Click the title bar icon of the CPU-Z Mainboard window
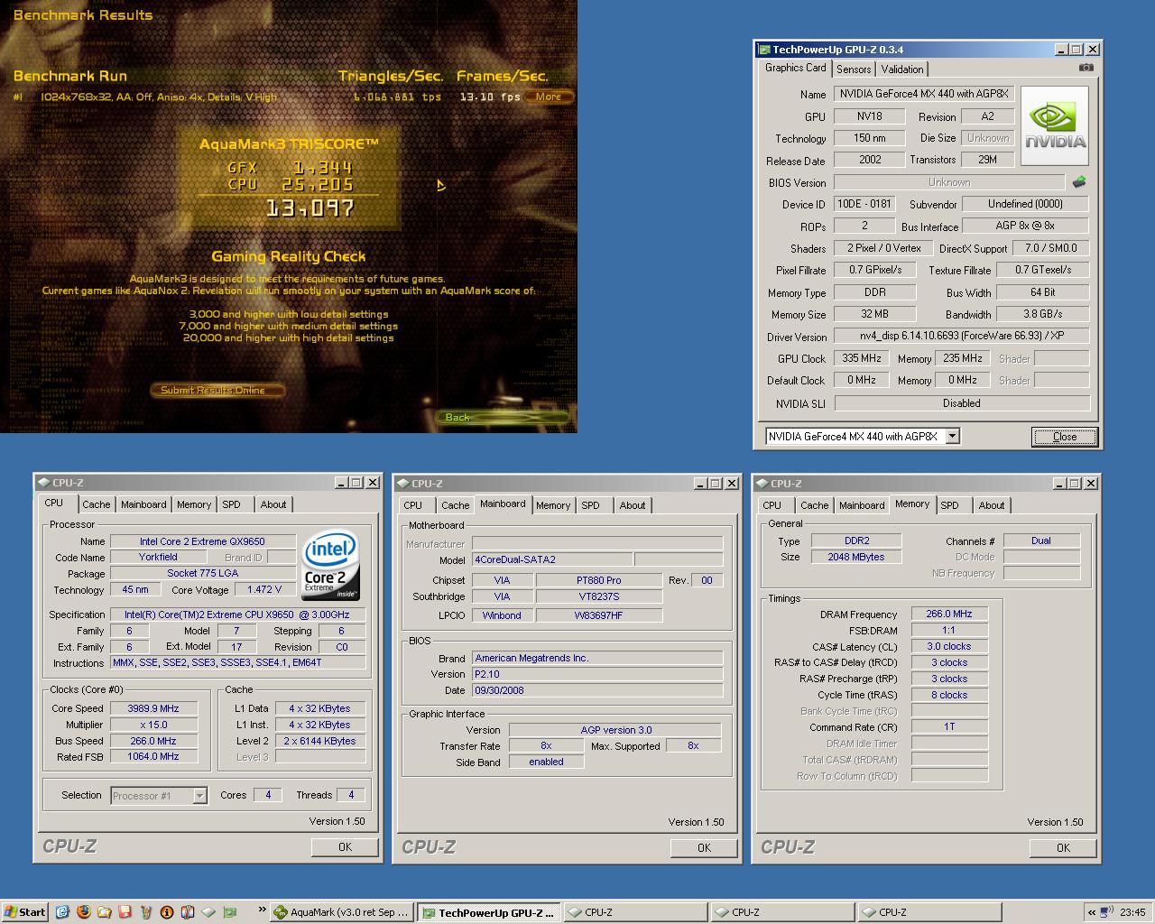The height and width of the screenshot is (924, 1155). [403, 484]
